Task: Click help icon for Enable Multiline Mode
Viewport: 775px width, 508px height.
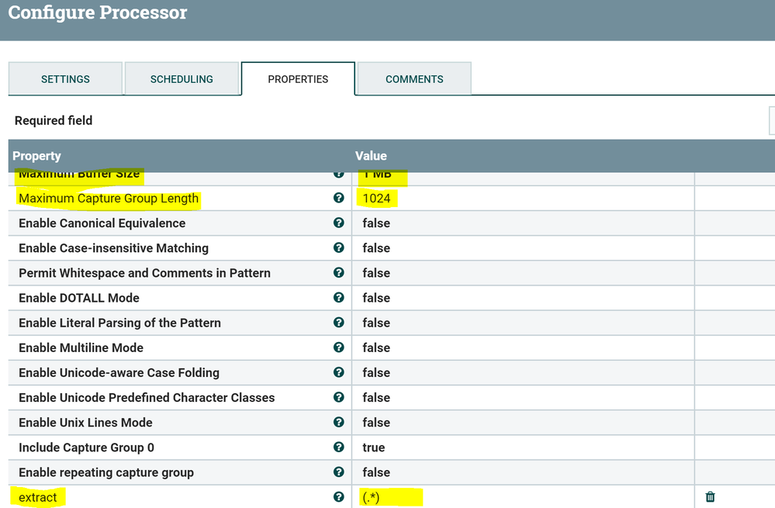Action: click(338, 347)
